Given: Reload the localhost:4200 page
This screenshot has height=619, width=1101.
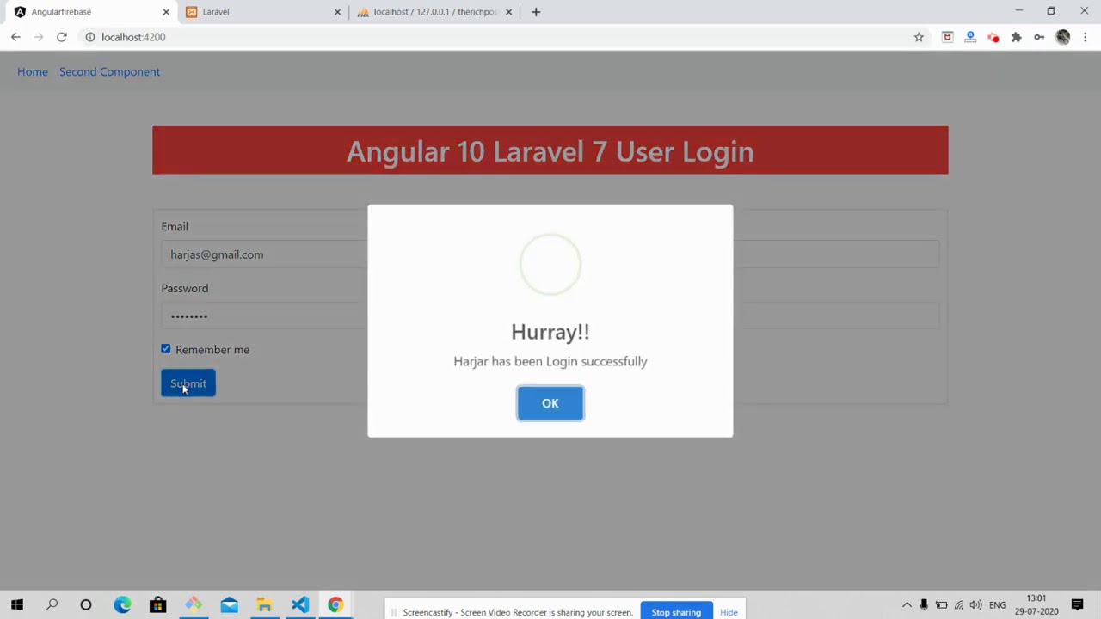Looking at the screenshot, I should [62, 37].
